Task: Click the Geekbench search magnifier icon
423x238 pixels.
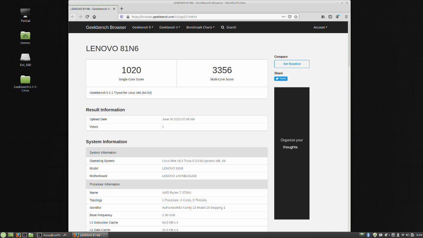Action: click(x=223, y=28)
